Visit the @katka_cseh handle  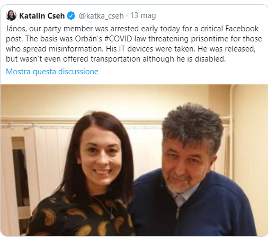coord(101,16)
